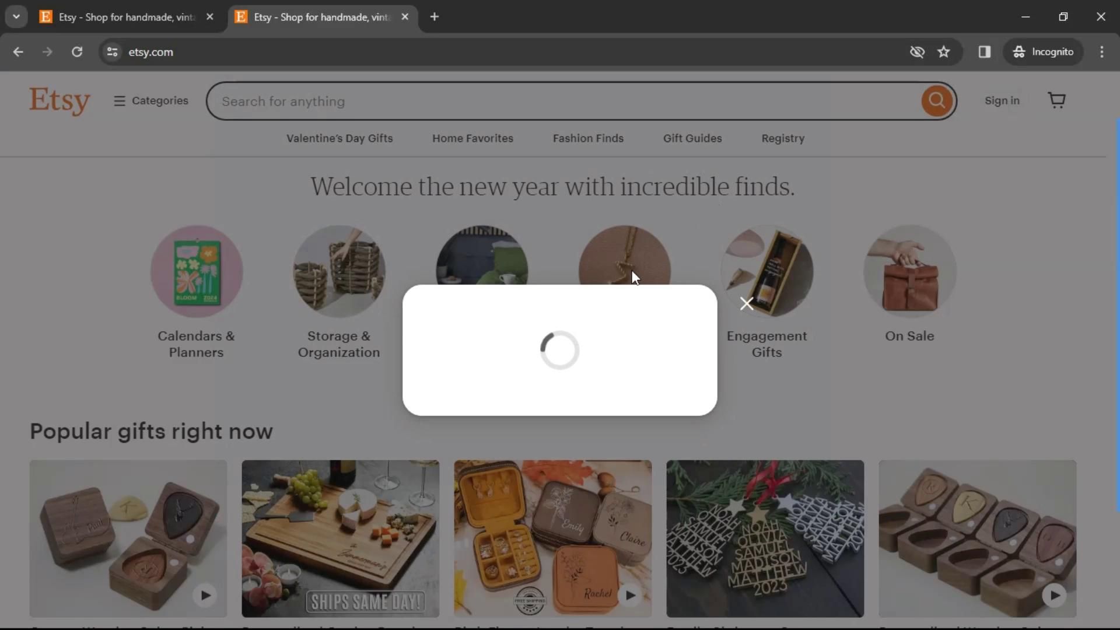Click the Etsy logo

60,101
